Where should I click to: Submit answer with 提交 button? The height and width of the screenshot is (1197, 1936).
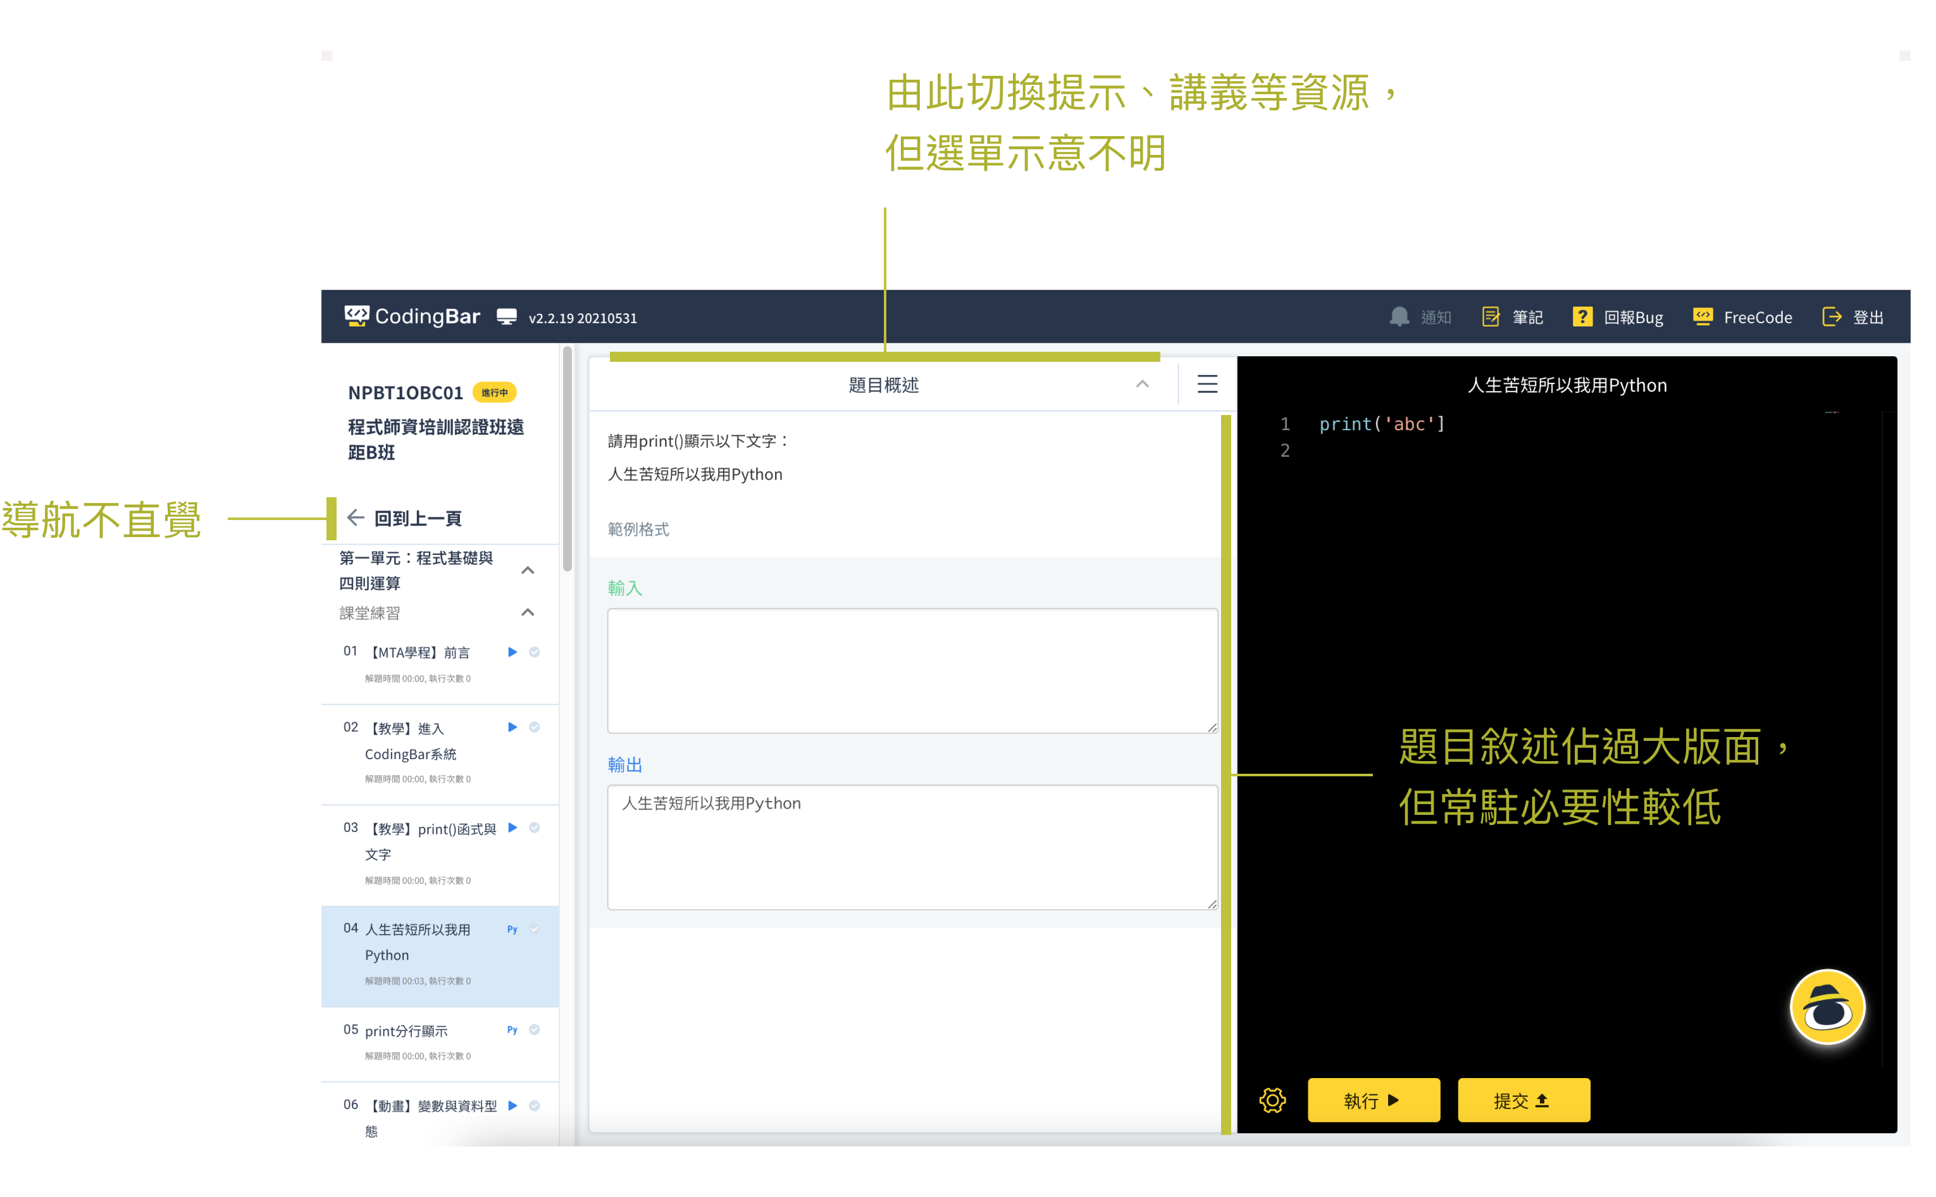1523,1100
